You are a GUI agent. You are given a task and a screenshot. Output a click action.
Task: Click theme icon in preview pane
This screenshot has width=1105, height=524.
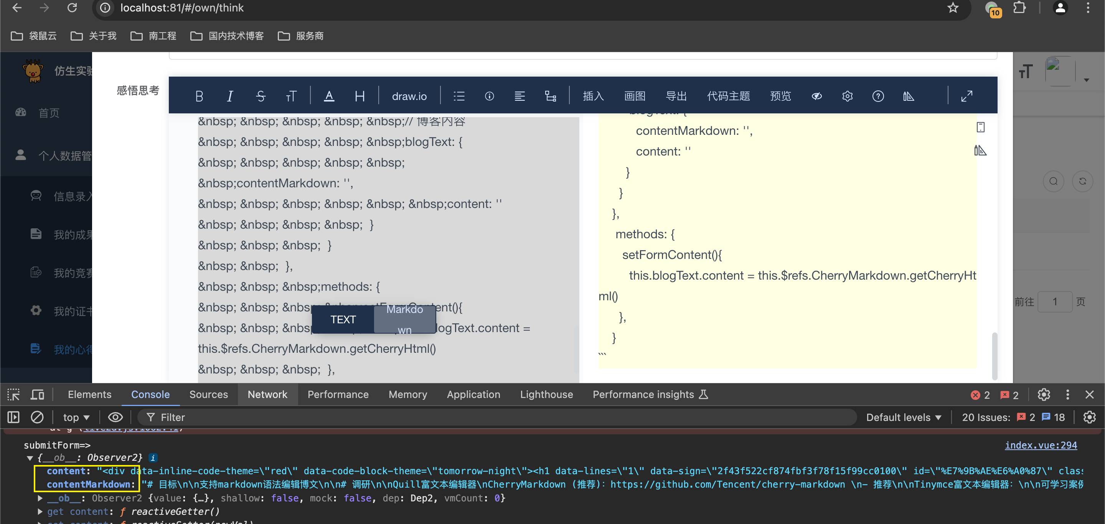(980, 150)
